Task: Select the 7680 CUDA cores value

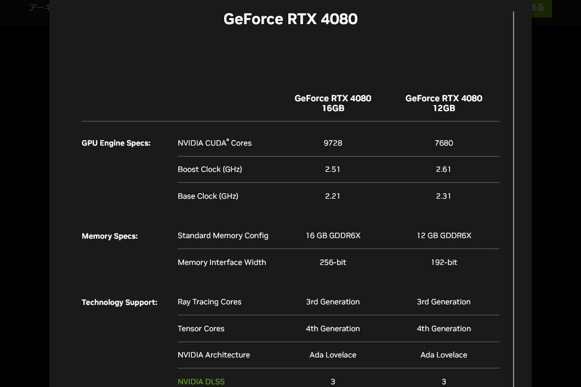Action: (x=443, y=143)
